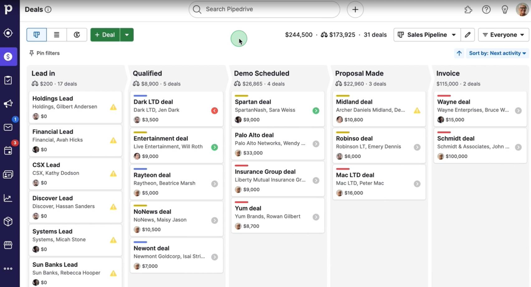531x287 pixels.
Task: Switch to list view
Action: pyautogui.click(x=56, y=35)
